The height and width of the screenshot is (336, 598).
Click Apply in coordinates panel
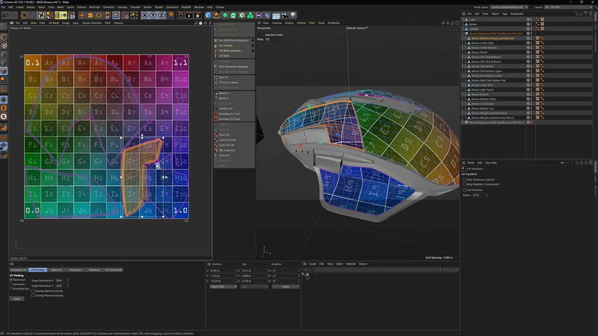click(286, 287)
